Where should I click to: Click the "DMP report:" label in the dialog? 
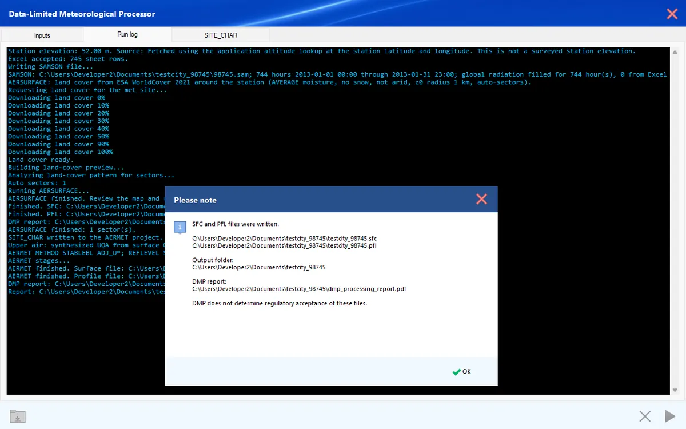(x=209, y=281)
